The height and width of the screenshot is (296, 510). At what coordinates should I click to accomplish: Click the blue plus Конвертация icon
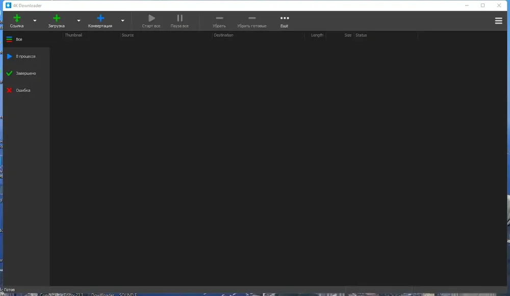click(x=100, y=18)
